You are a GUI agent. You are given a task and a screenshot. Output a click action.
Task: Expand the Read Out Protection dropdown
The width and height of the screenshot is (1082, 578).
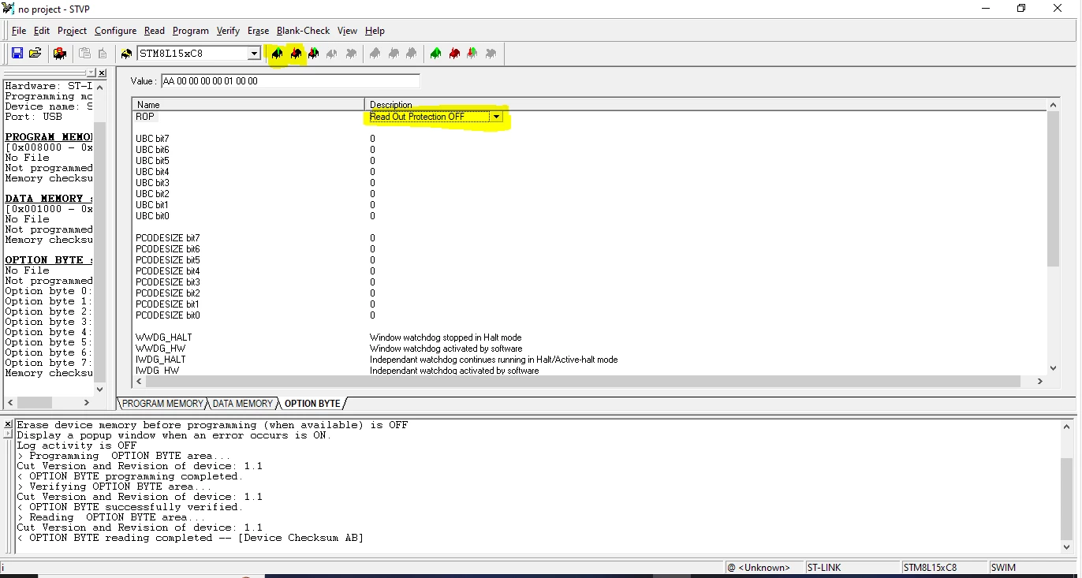pos(496,117)
